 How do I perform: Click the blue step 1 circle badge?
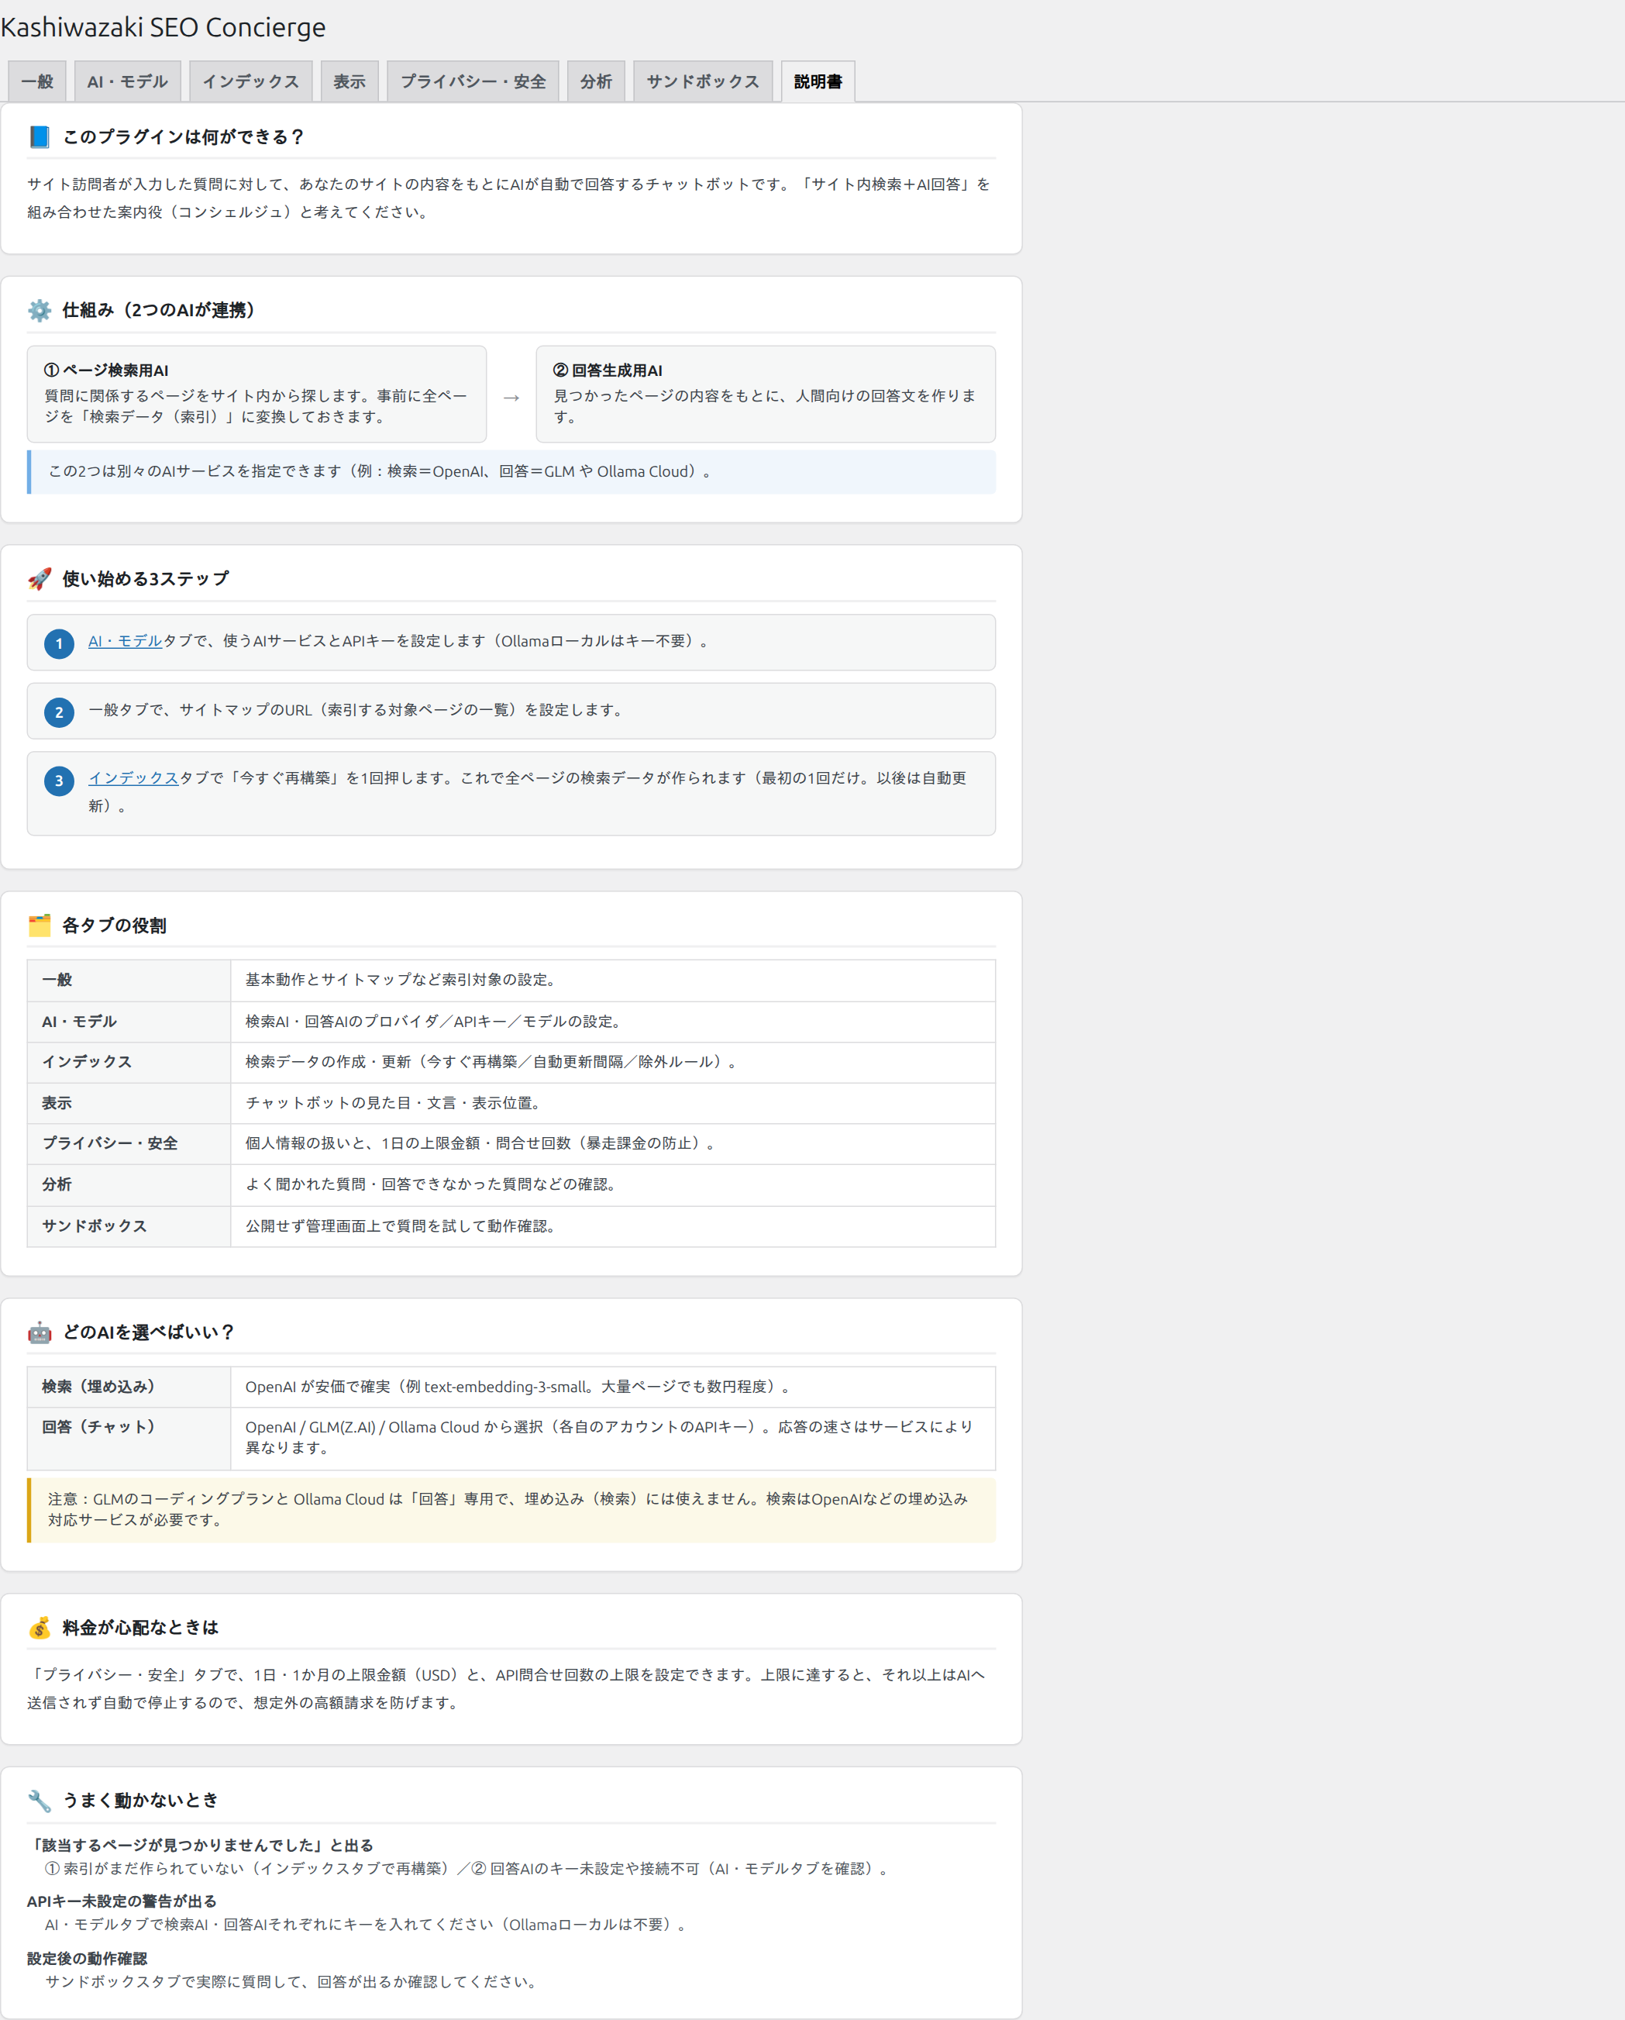(59, 643)
